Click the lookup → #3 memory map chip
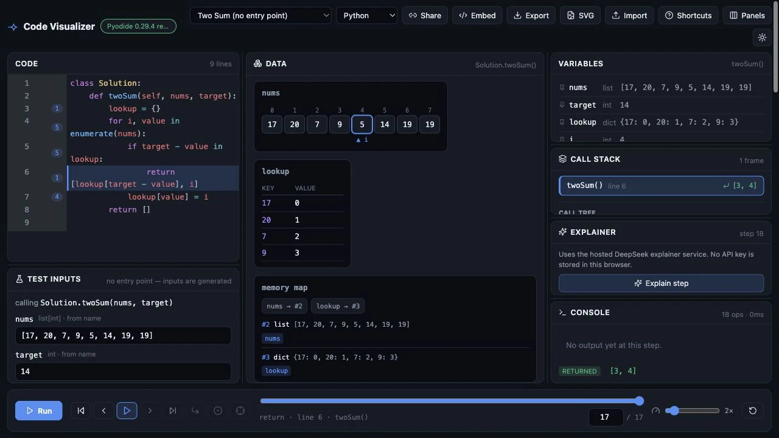This screenshot has width=779, height=438. click(x=338, y=306)
